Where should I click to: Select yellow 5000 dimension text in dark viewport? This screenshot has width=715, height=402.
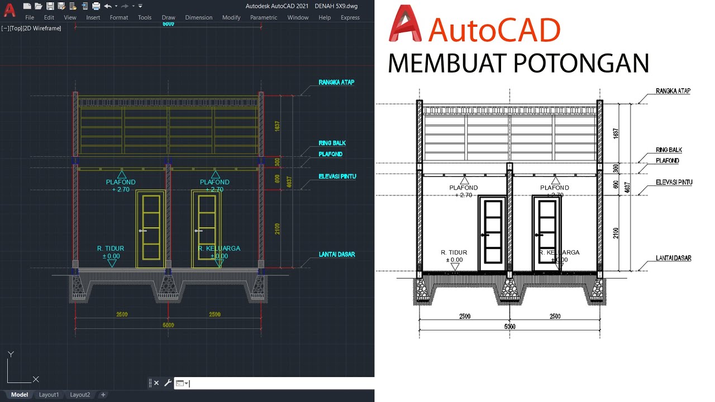pyautogui.click(x=168, y=324)
